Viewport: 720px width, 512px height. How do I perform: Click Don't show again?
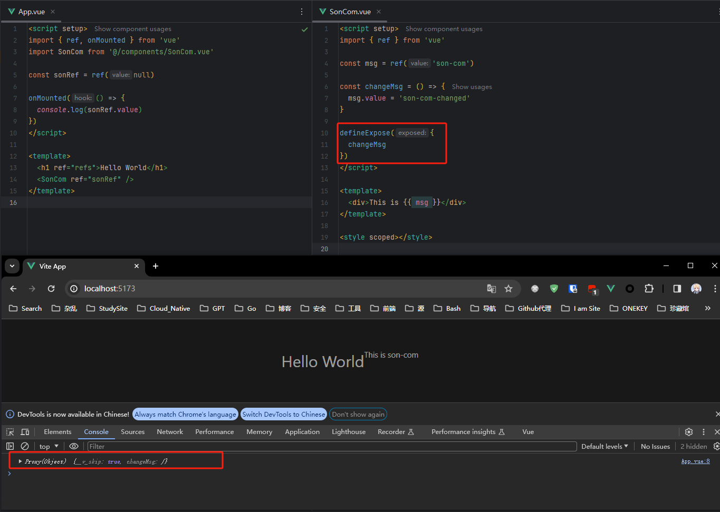358,415
